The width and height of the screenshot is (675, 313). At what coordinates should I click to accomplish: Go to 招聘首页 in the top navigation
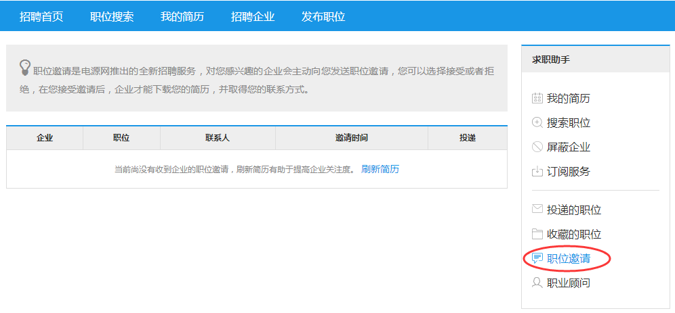coord(41,17)
